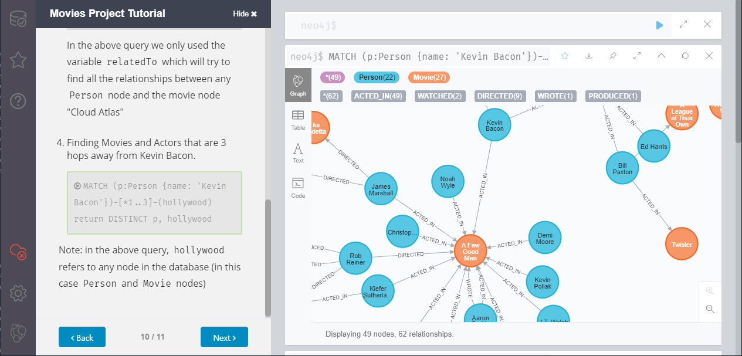Hide the Movies Project Tutorial panel
742x356 pixels.
[245, 13]
